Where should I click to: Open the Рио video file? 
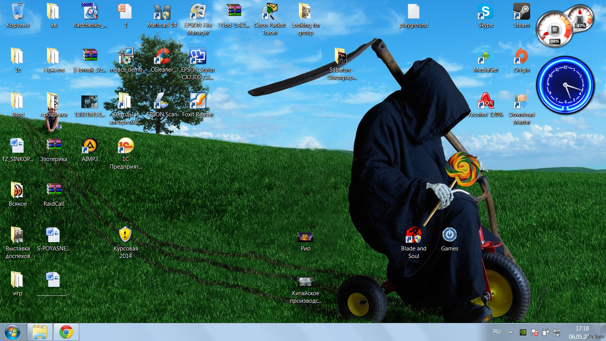(306, 241)
